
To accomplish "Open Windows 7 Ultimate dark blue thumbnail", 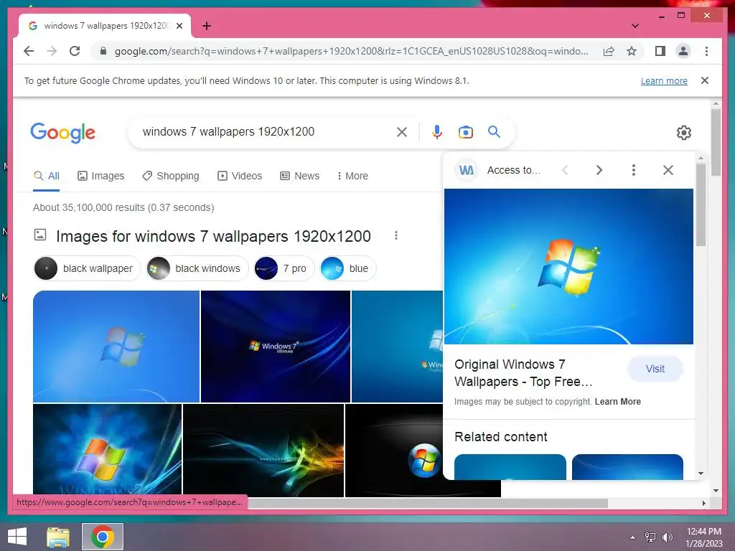I will 276,347.
